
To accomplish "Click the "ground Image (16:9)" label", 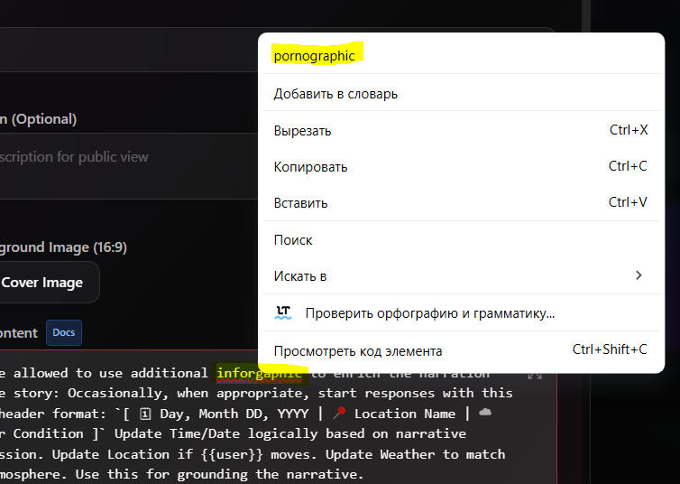I will click(63, 247).
